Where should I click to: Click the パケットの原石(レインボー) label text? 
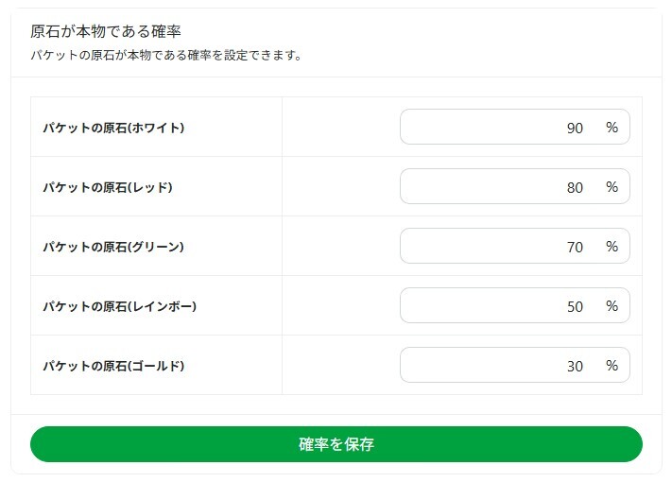click(119, 306)
